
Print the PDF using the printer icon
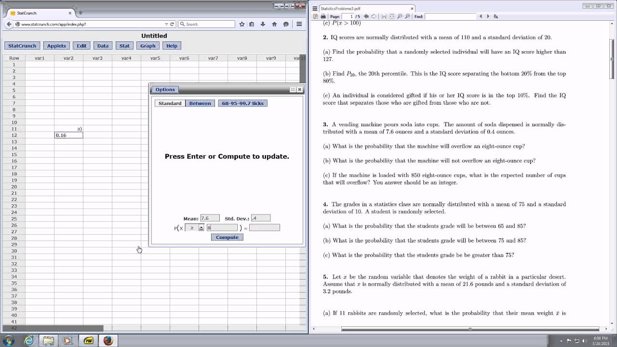pos(323,16)
